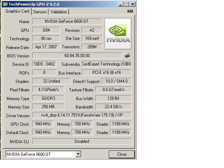Close the window with the X button

tap(133, 4)
